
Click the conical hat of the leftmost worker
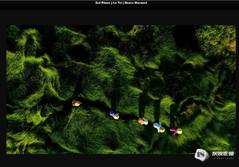pos(77,104)
